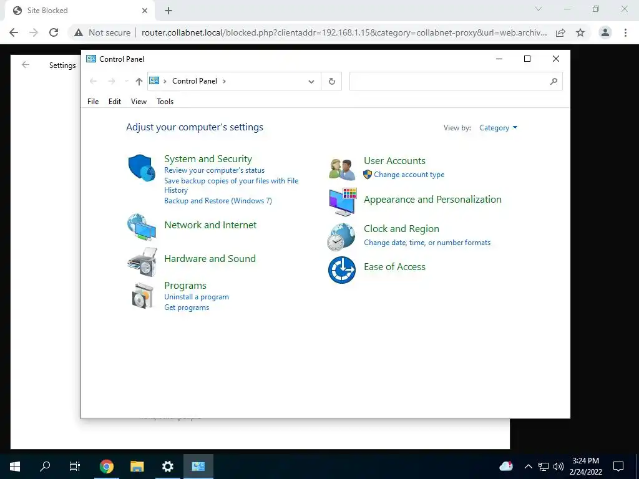639x479 pixels.
Task: Show hidden tray icons chevron
Action: tap(528, 467)
